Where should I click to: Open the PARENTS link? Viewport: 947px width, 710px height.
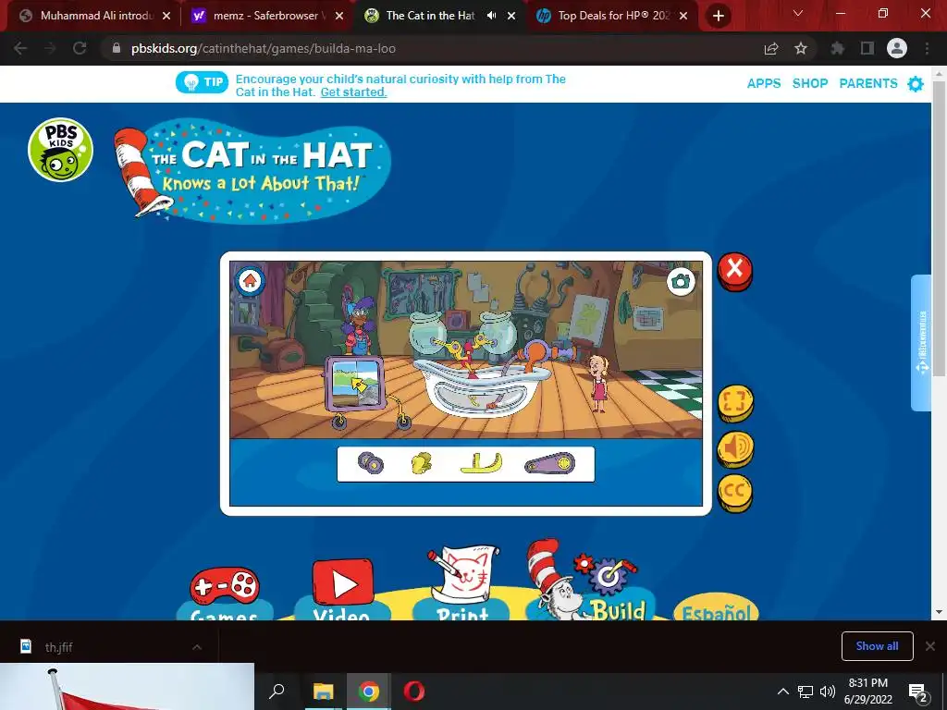[x=867, y=83]
